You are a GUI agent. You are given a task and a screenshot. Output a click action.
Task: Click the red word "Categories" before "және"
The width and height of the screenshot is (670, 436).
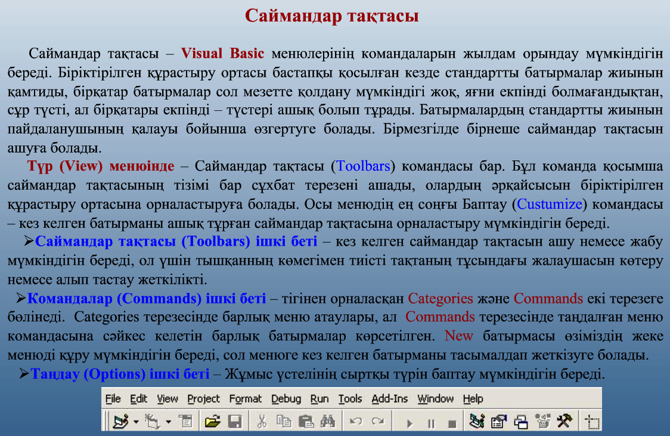click(x=440, y=298)
